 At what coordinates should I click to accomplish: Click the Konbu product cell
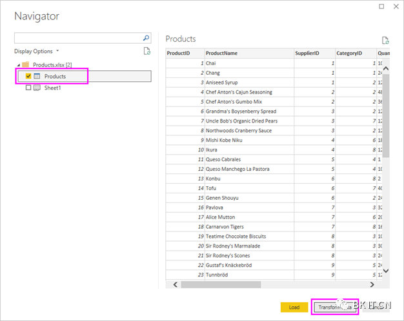[x=249, y=179]
